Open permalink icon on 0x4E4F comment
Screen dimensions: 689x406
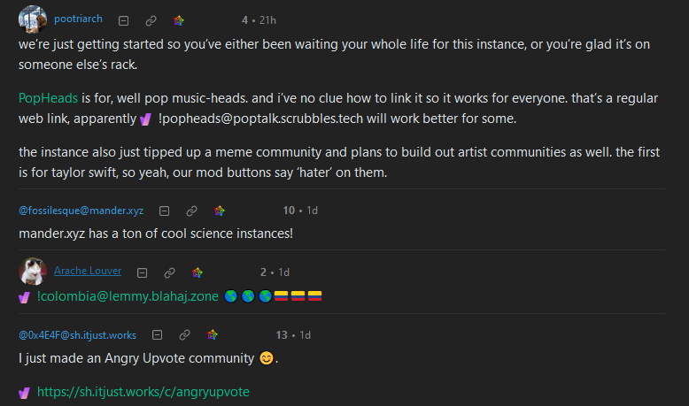[x=184, y=335]
